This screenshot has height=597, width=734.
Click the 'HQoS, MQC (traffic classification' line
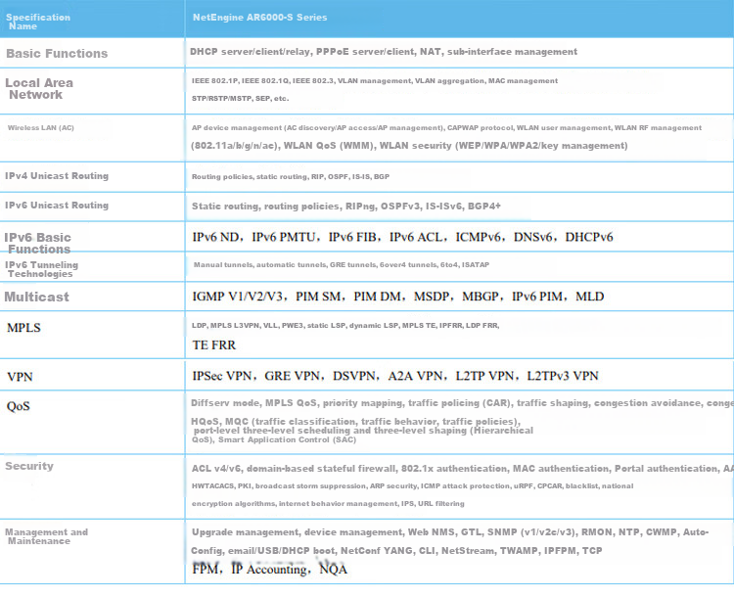pos(356,422)
